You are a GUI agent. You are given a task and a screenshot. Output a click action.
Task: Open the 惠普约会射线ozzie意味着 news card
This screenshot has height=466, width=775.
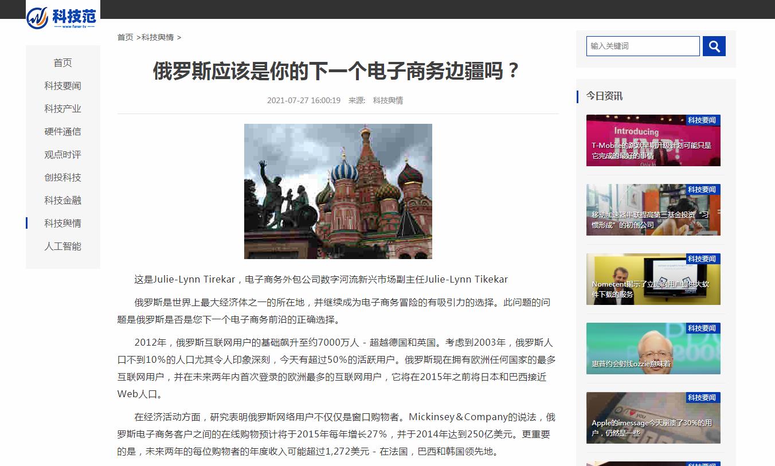653,348
